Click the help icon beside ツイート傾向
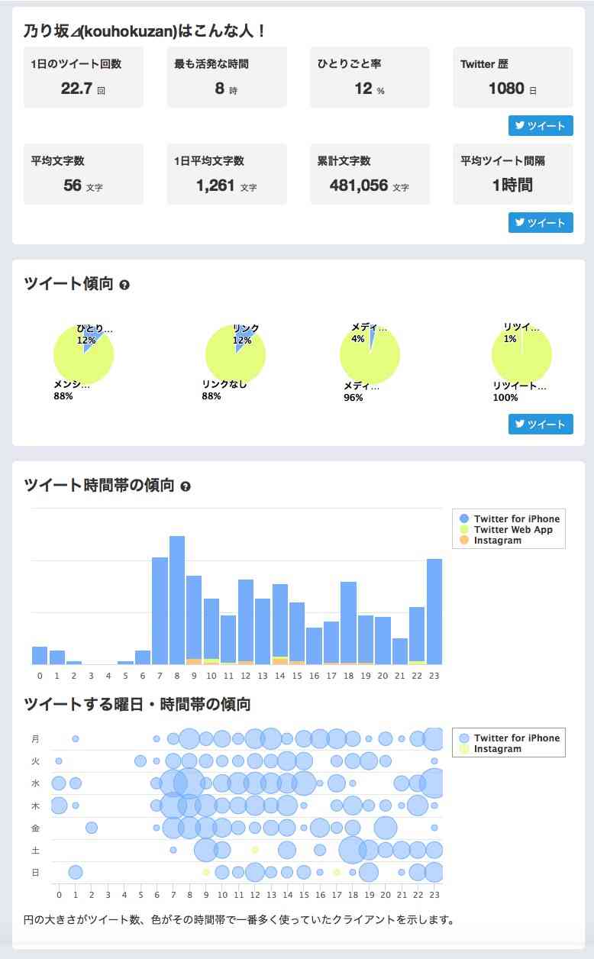 124,285
